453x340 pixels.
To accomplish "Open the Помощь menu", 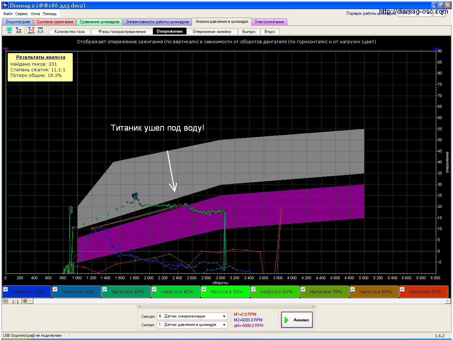I will pos(50,14).
